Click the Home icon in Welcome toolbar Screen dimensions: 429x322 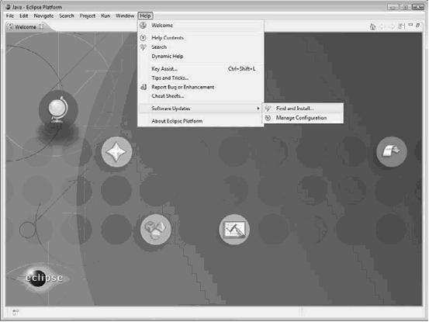(372, 26)
